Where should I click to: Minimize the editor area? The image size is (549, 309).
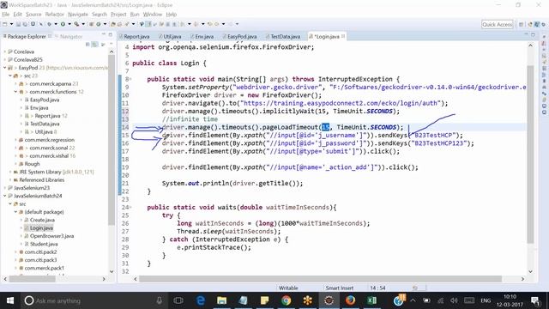[526, 34]
